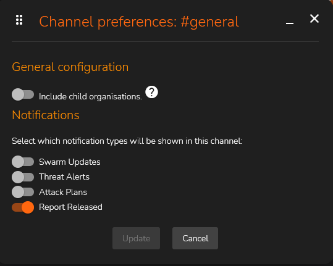Click the Include child organisations label text
The width and height of the screenshot is (333, 266).
pos(90,97)
